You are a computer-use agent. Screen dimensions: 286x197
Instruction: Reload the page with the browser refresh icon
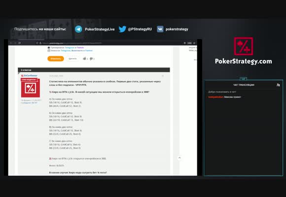click(20, 43)
